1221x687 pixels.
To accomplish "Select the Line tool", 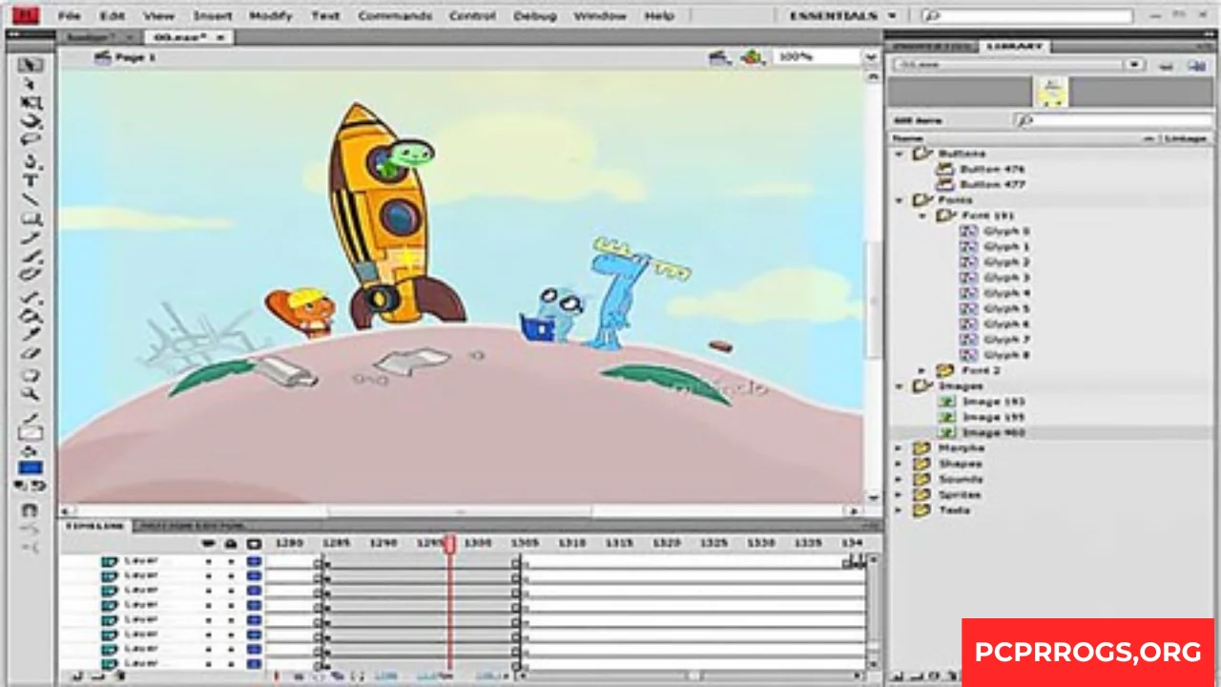I will tap(31, 199).
